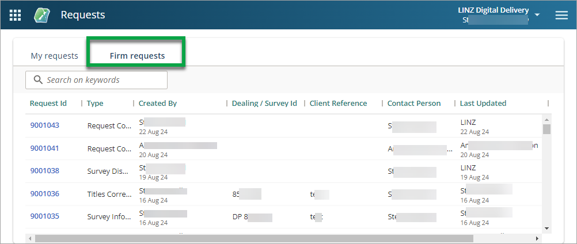Click the horizontal scrollbar right arrow
This screenshot has width=577, height=244.
pos(537,238)
